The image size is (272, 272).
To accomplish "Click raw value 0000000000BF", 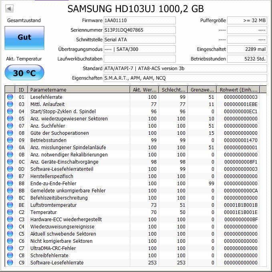I will (241, 220).
